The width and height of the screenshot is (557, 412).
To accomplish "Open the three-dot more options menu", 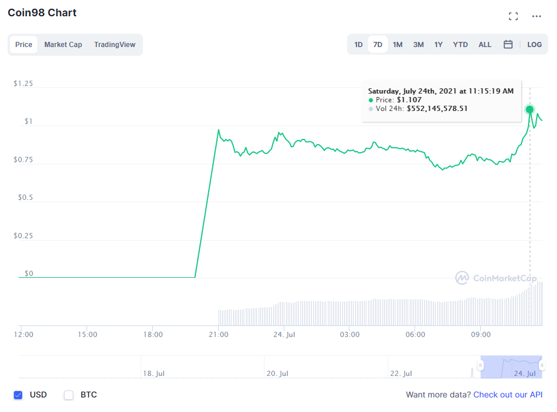I will click(x=537, y=16).
